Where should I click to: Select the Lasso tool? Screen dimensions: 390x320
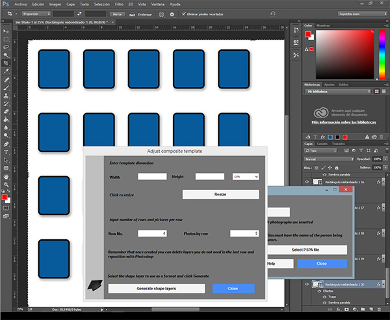pos(6,47)
